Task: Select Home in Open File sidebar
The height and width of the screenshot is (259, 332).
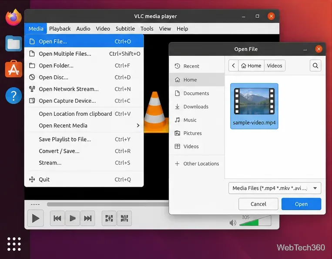Action: [x=197, y=80]
